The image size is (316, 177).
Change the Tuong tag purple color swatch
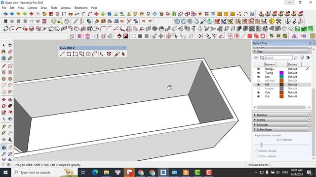point(281,73)
